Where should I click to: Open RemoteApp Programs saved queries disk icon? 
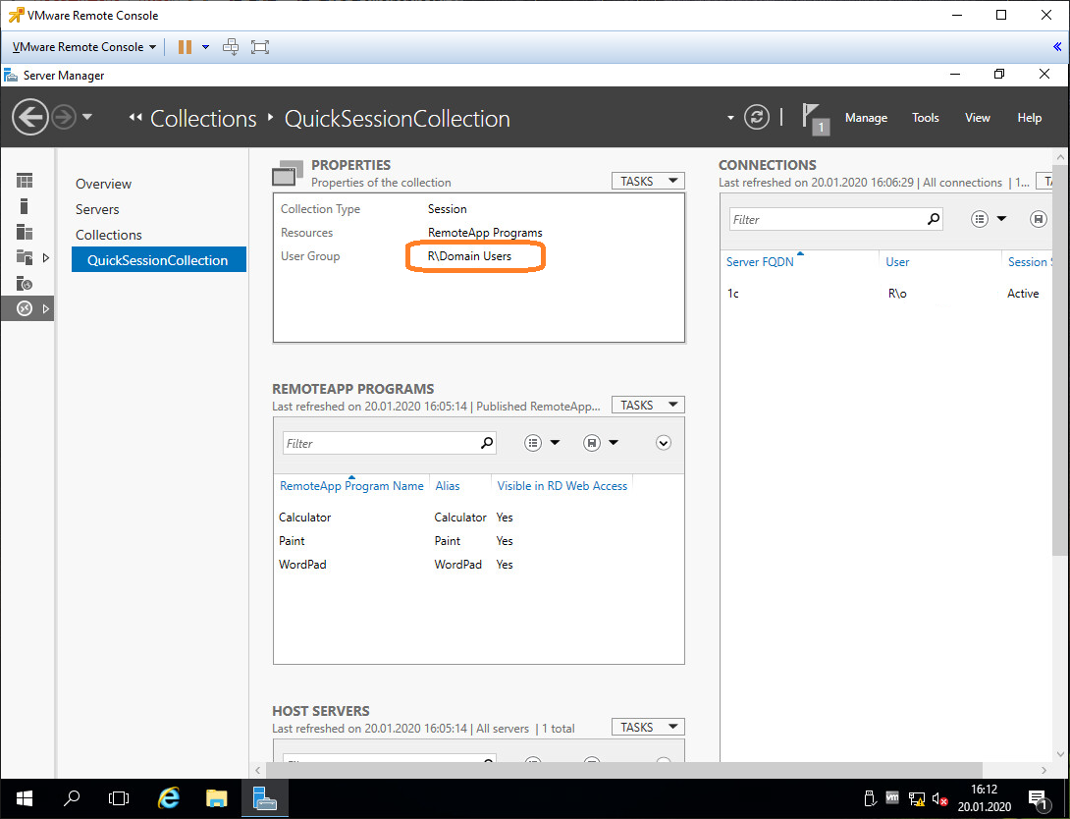[x=592, y=443]
